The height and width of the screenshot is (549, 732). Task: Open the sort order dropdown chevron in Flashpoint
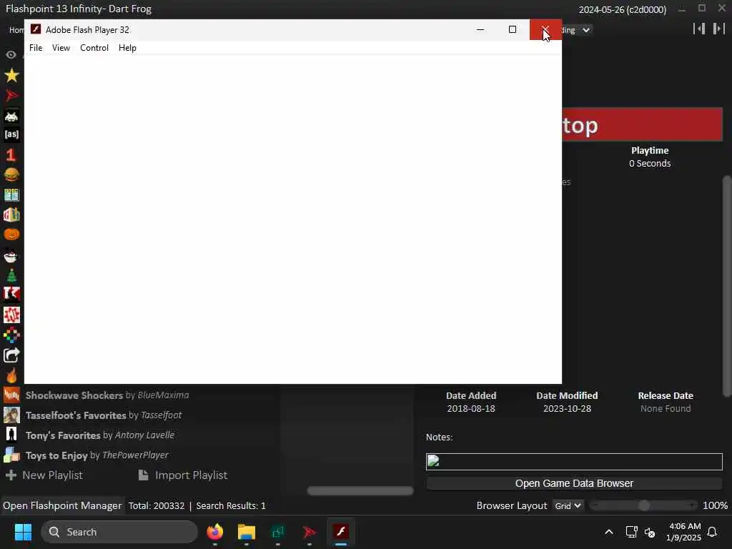tap(586, 30)
